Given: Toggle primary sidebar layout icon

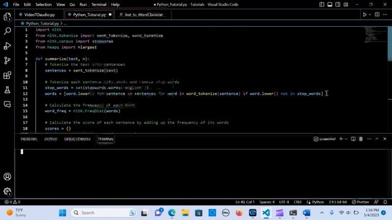Looking at the screenshot, I should tap(322, 4).
